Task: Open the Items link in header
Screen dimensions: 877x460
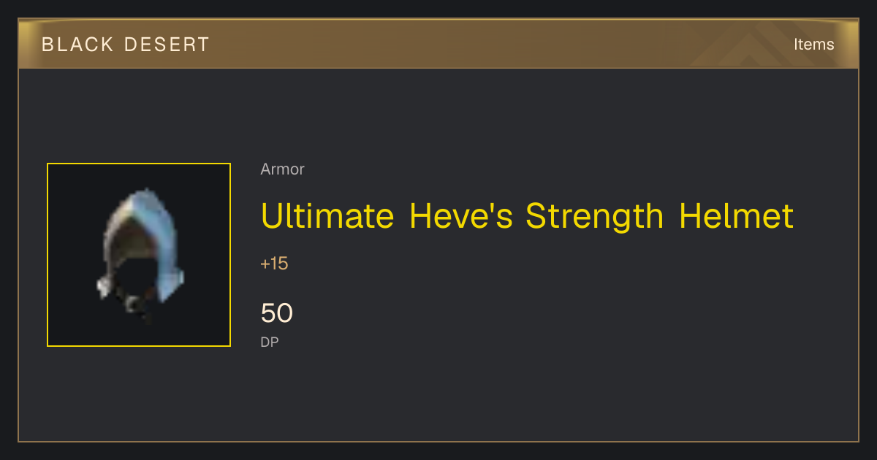Action: (813, 45)
